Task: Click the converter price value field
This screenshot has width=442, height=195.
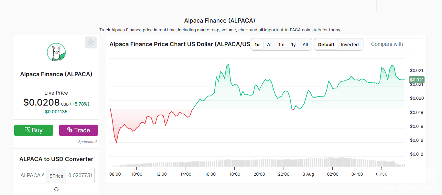Action: click(x=80, y=176)
